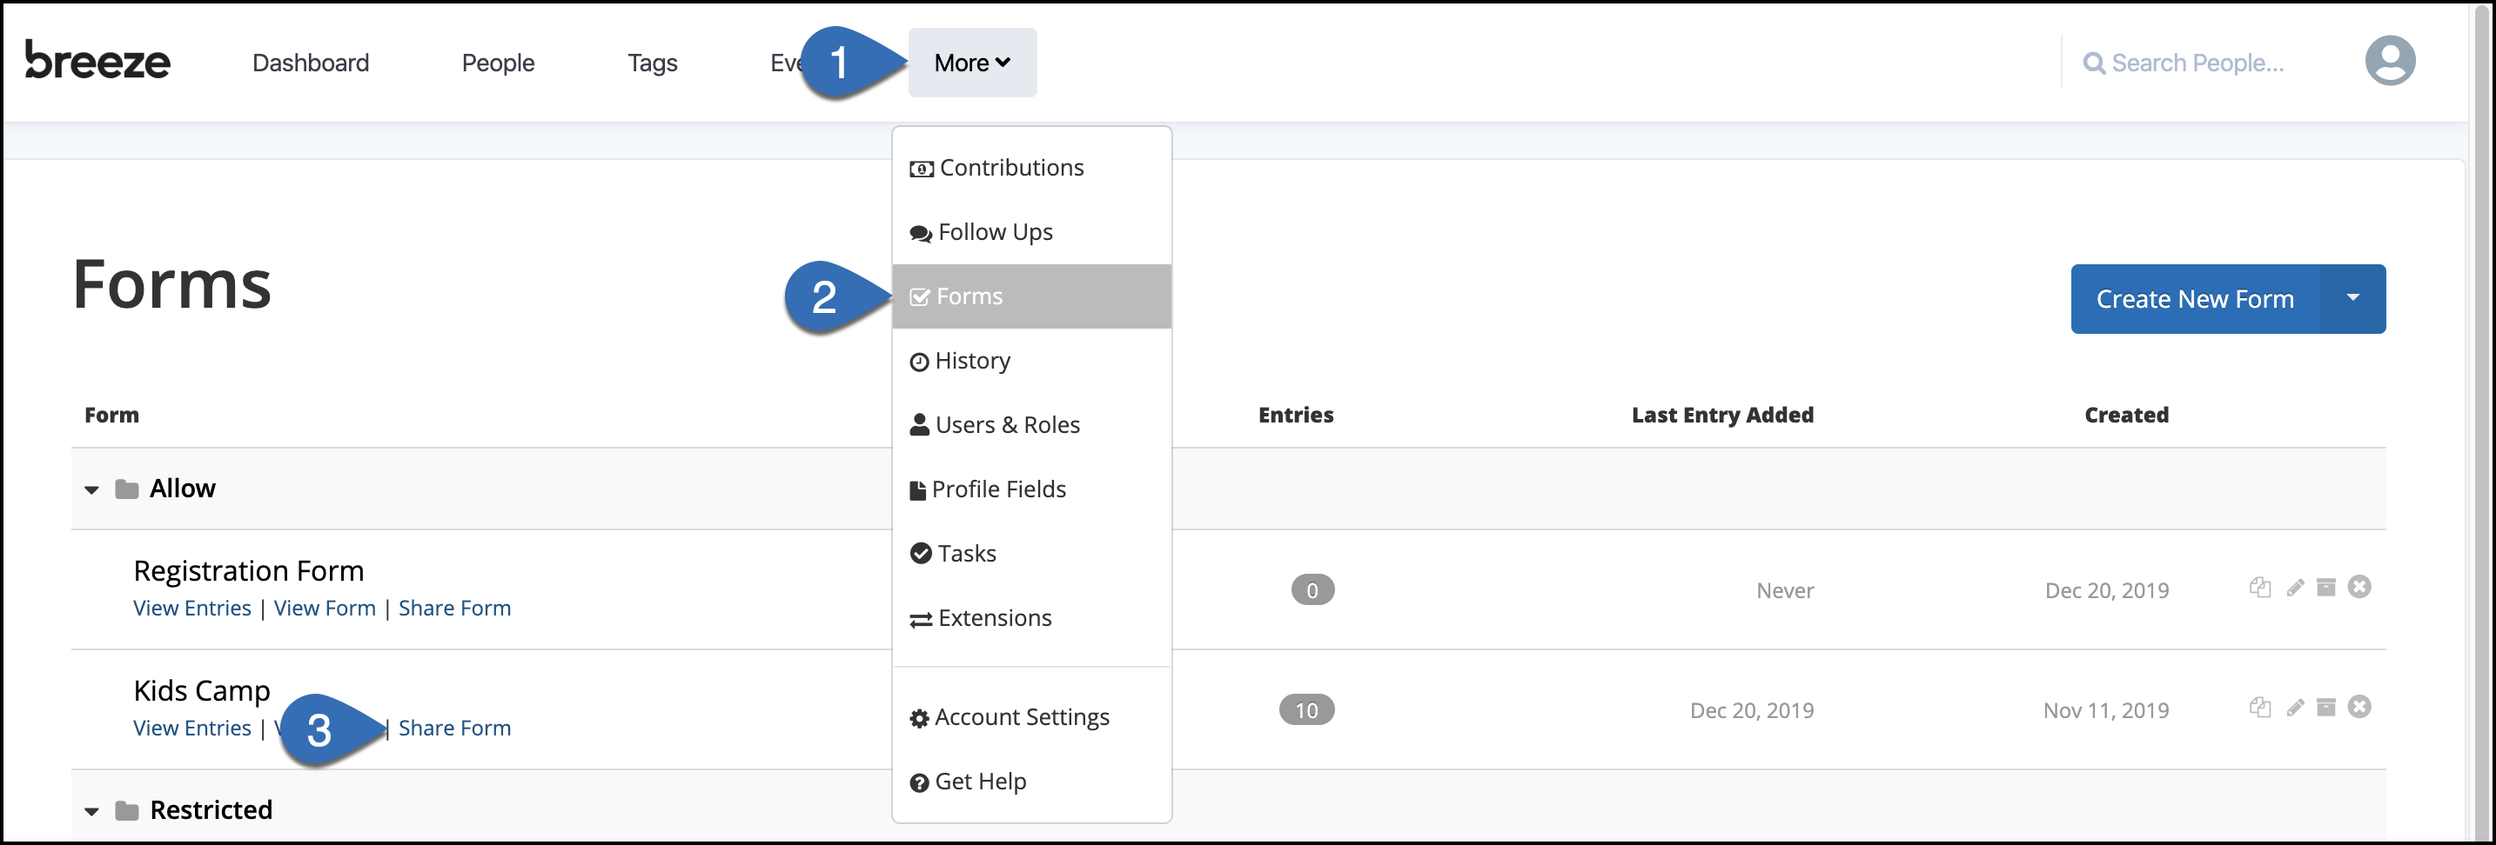Viewport: 2496px width, 845px height.
Task: Open the Create New Form dropdown arrow
Action: (2352, 298)
